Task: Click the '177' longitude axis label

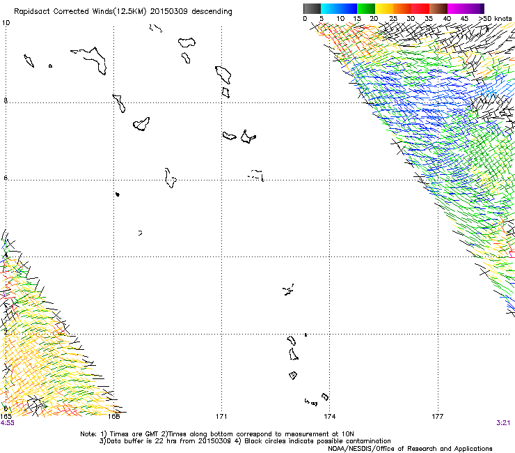Action: 438,417
